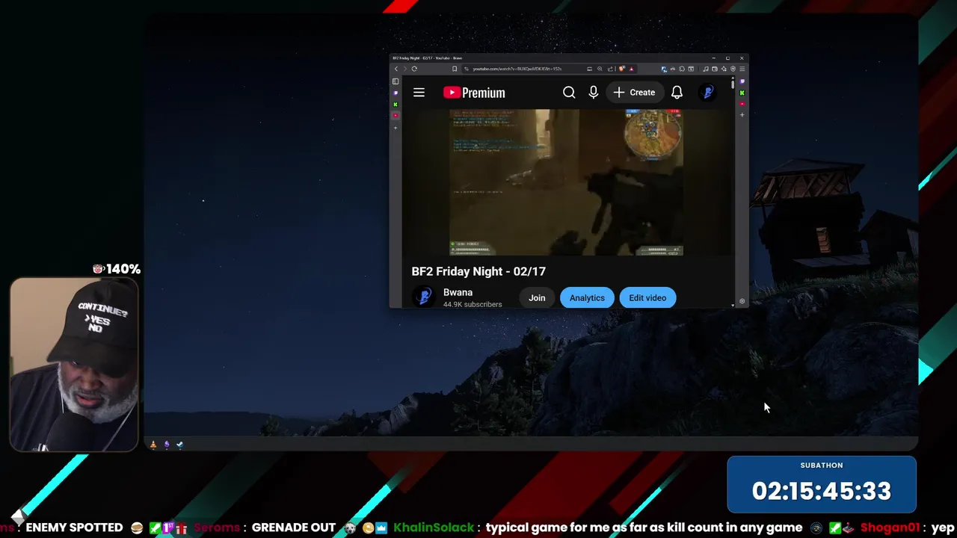The height and width of the screenshot is (538, 957).
Task: Open the music-note media control icon
Action: (x=706, y=69)
